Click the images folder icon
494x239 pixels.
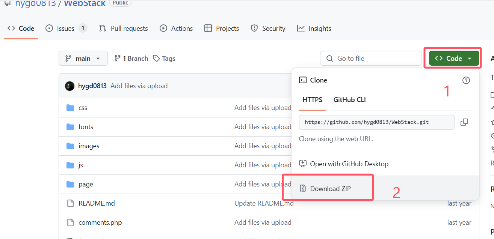[x=70, y=146]
